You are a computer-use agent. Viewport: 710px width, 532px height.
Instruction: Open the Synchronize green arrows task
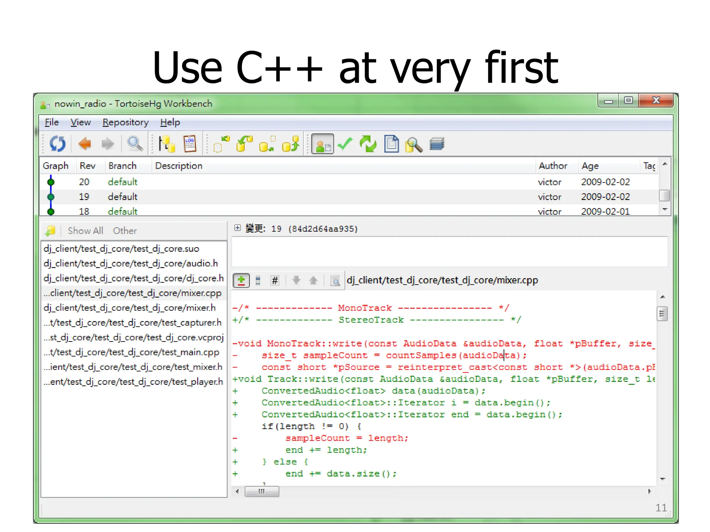368,144
